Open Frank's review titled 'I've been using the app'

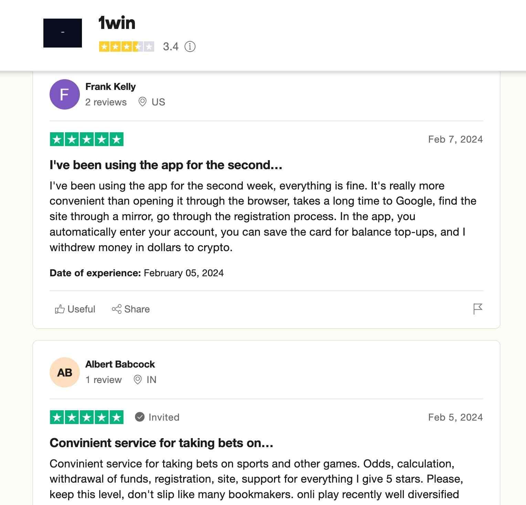166,165
